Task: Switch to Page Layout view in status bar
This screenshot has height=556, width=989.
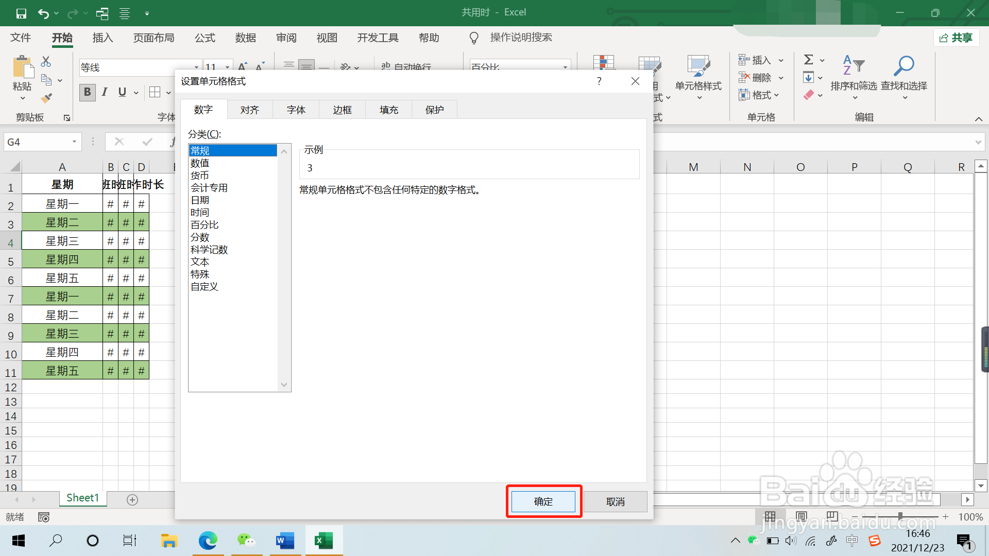Action: click(802, 516)
